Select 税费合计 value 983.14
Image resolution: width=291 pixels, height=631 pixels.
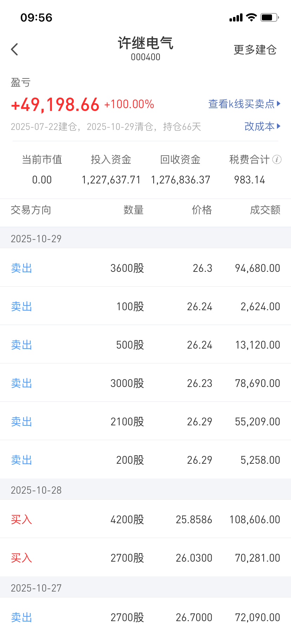[250, 180]
